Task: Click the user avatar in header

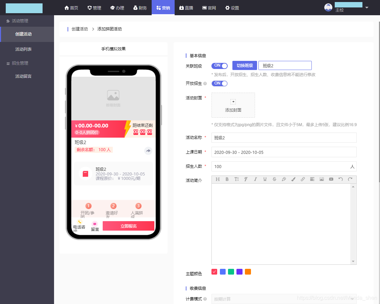Action: tap(328, 7)
